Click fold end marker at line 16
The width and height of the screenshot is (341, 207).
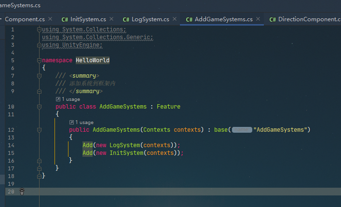39,161
